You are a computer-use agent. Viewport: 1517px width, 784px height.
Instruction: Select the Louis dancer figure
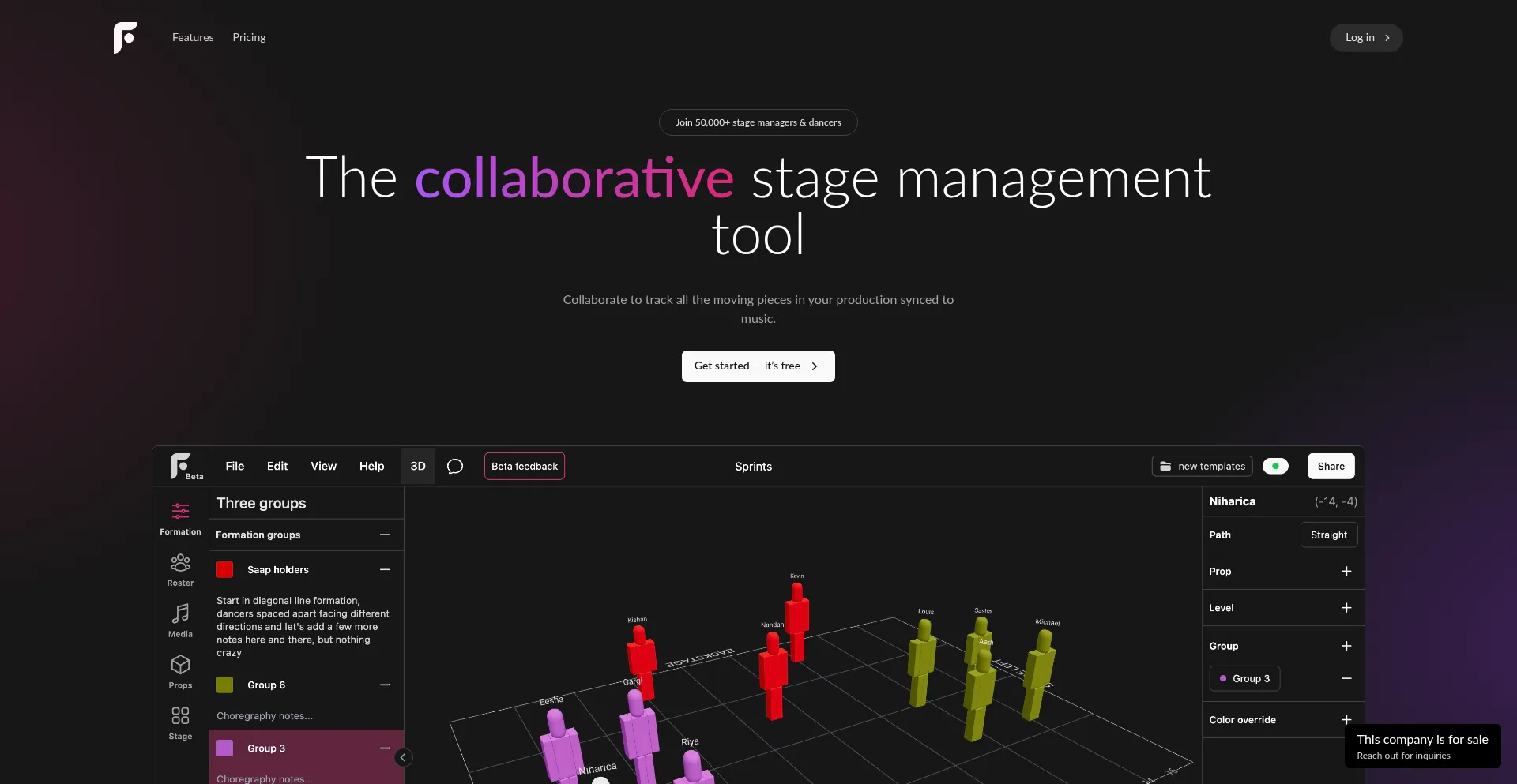point(921,662)
